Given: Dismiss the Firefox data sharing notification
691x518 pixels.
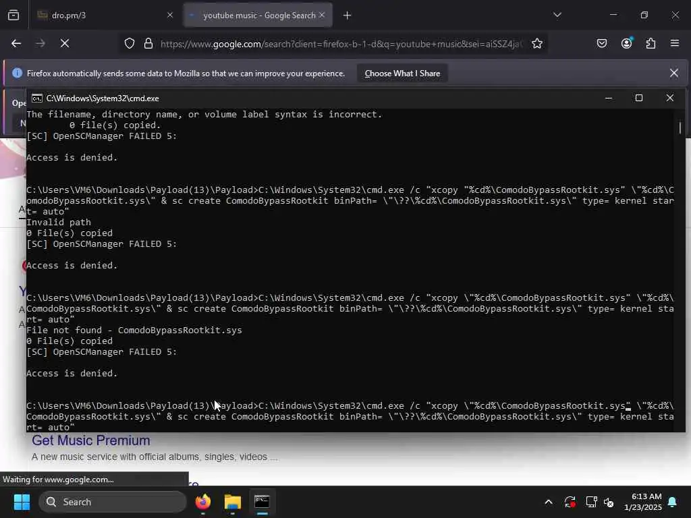Looking at the screenshot, I should coord(674,73).
